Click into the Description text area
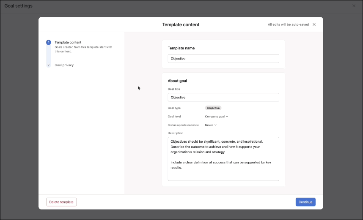Viewport: 363px width, 220px height. pos(223,159)
